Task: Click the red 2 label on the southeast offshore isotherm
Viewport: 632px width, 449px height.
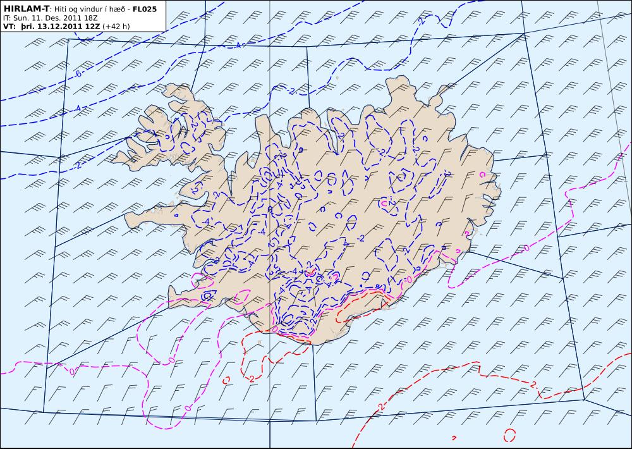Action: [x=533, y=384]
